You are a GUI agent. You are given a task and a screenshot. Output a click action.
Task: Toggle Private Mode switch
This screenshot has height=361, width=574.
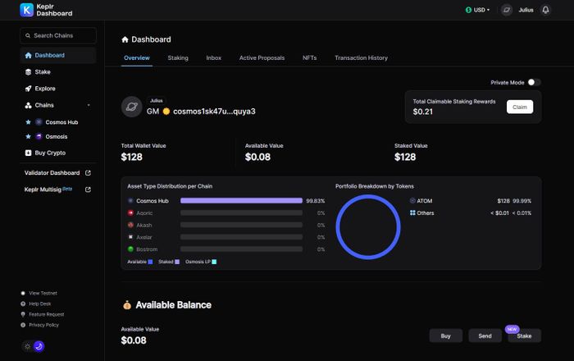click(x=534, y=82)
